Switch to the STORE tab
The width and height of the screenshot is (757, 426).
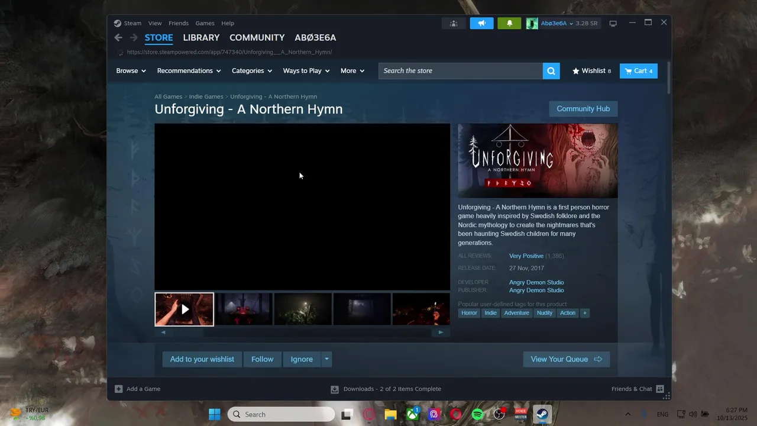click(159, 37)
